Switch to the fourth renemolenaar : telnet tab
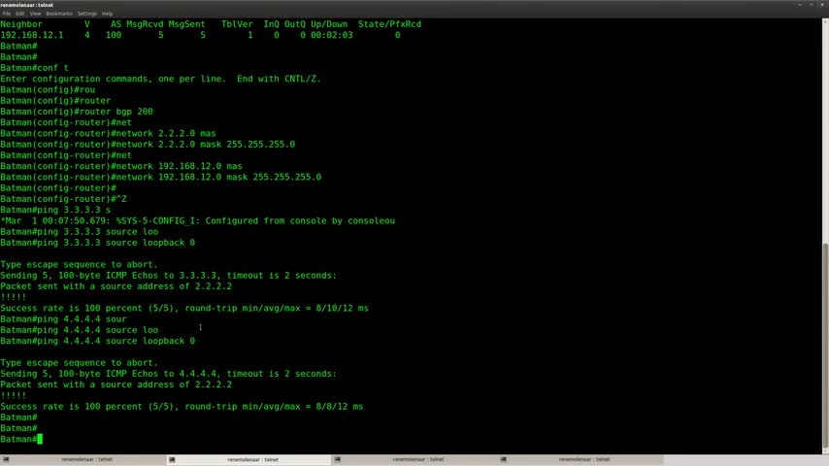The image size is (829, 466). pyautogui.click(x=580, y=459)
